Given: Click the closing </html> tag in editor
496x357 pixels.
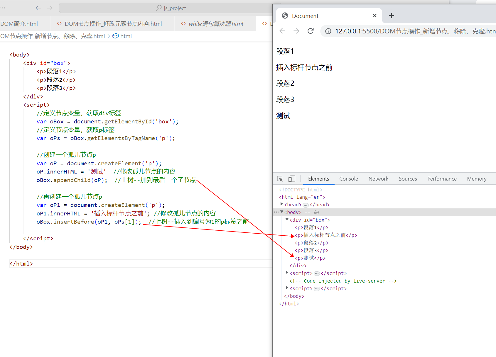Looking at the screenshot, I should 21,263.
